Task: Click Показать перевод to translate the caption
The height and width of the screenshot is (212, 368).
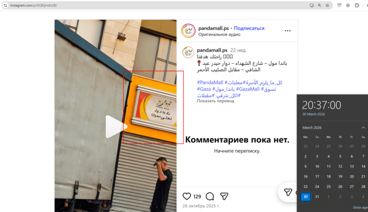Action: (215, 101)
